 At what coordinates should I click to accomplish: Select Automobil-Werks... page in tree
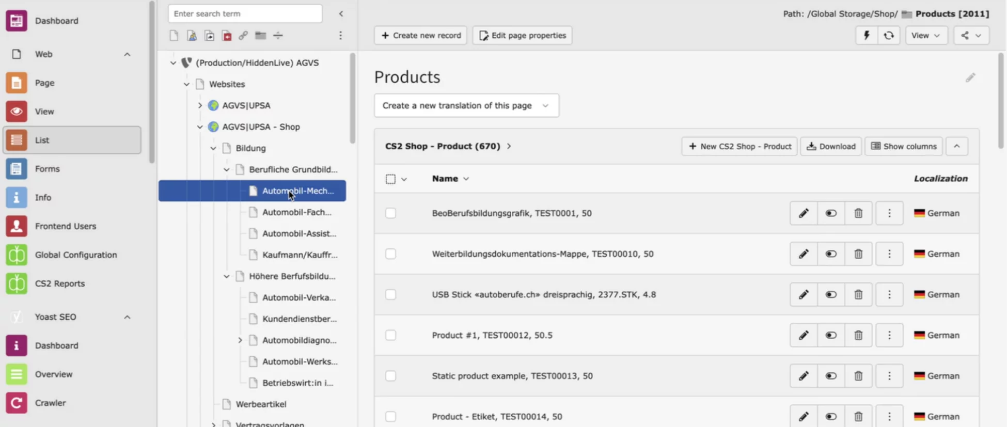300,361
